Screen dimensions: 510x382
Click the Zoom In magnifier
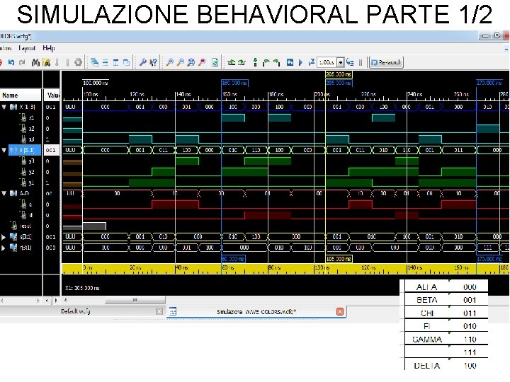click(x=169, y=62)
